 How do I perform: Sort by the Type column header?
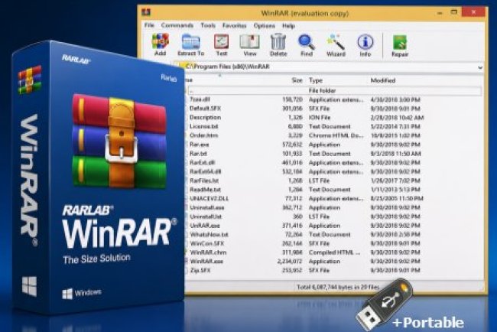coord(316,80)
